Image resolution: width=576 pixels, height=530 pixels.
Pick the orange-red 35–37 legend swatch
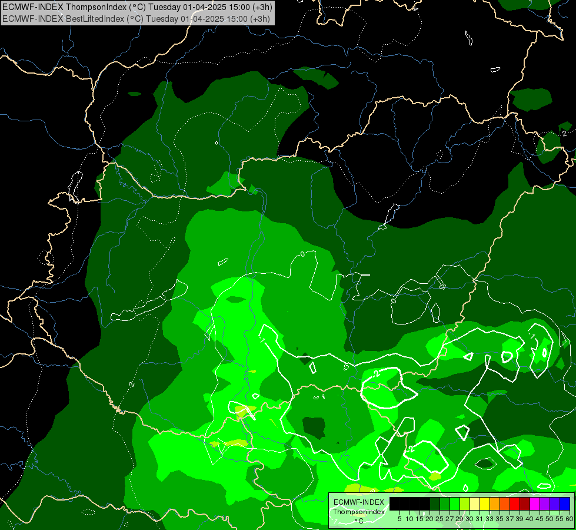pos(505,503)
